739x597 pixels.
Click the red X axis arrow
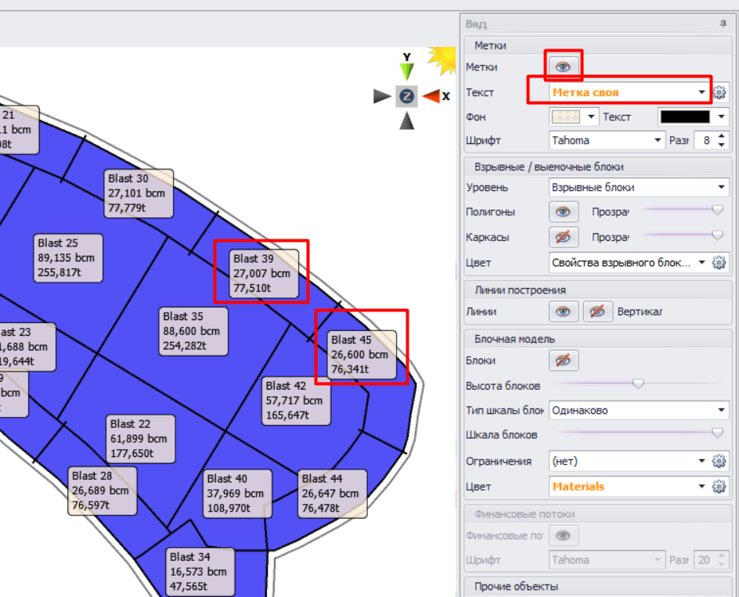431,96
